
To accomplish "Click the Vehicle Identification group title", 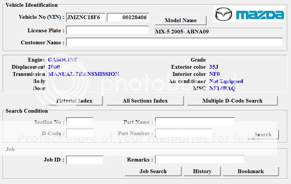I will click(x=32, y=5).
